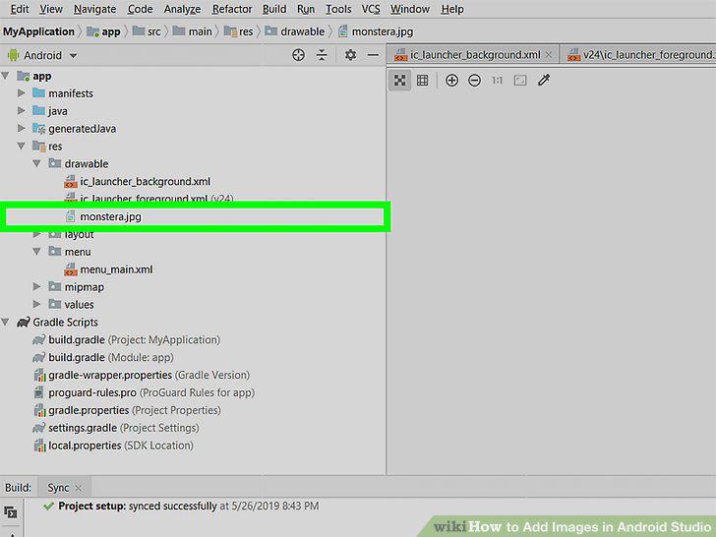The width and height of the screenshot is (716, 537).
Task: Open the VCS menu
Action: pyautogui.click(x=371, y=9)
